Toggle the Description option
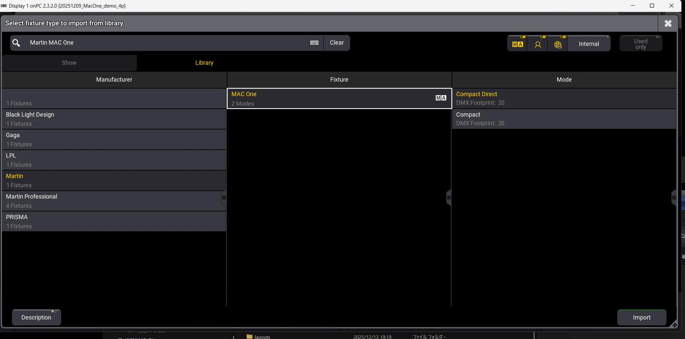This screenshot has width=685, height=339. click(x=36, y=317)
